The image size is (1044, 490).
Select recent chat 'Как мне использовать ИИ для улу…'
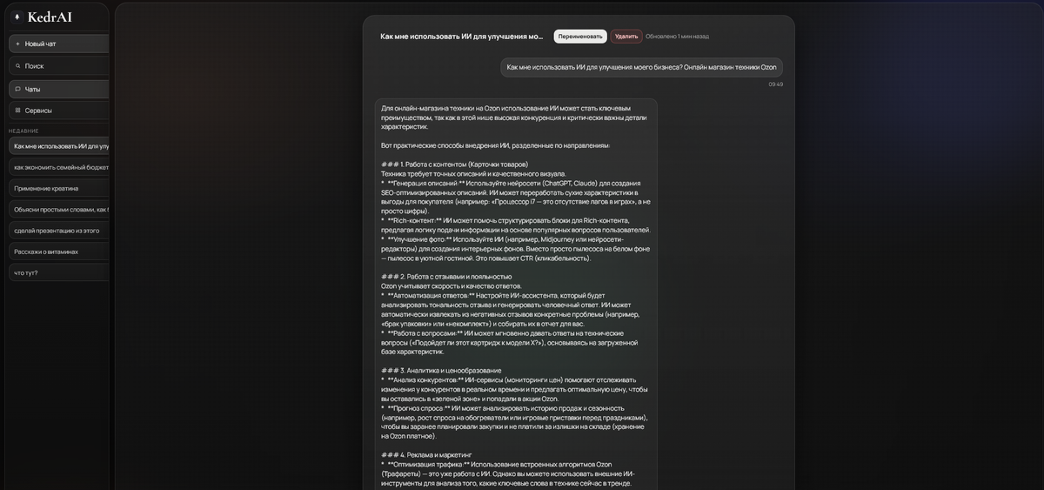tap(59, 146)
